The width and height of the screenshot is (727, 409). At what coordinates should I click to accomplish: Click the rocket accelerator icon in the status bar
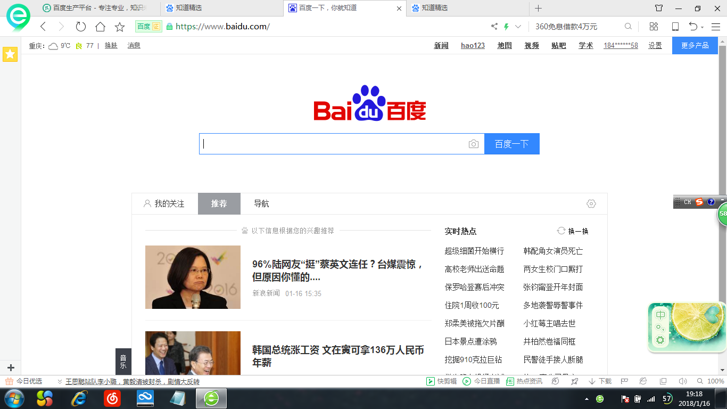[575, 381]
